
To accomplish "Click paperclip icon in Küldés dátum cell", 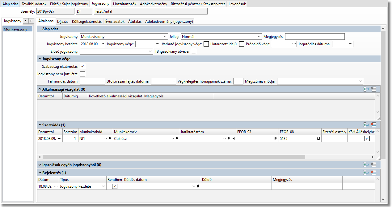I will click(198, 186).
